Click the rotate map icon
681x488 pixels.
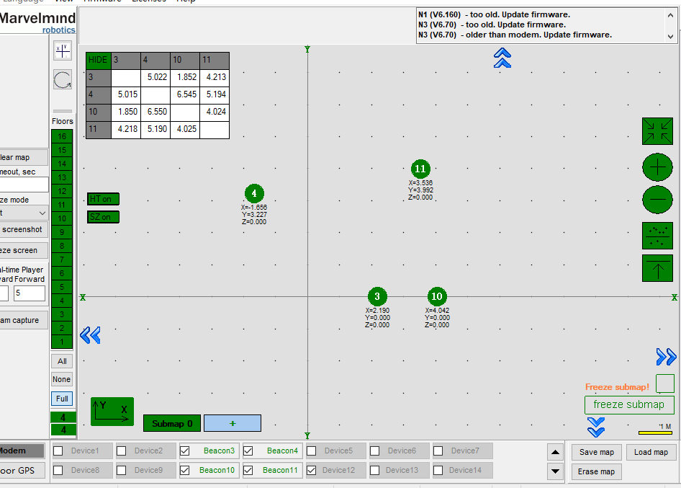[x=63, y=79]
